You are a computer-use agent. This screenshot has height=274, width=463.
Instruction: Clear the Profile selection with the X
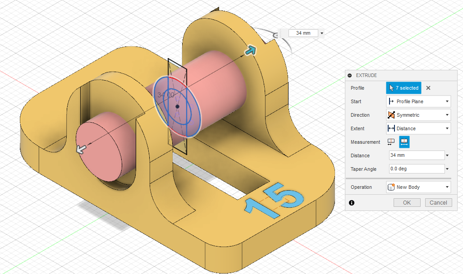428,88
